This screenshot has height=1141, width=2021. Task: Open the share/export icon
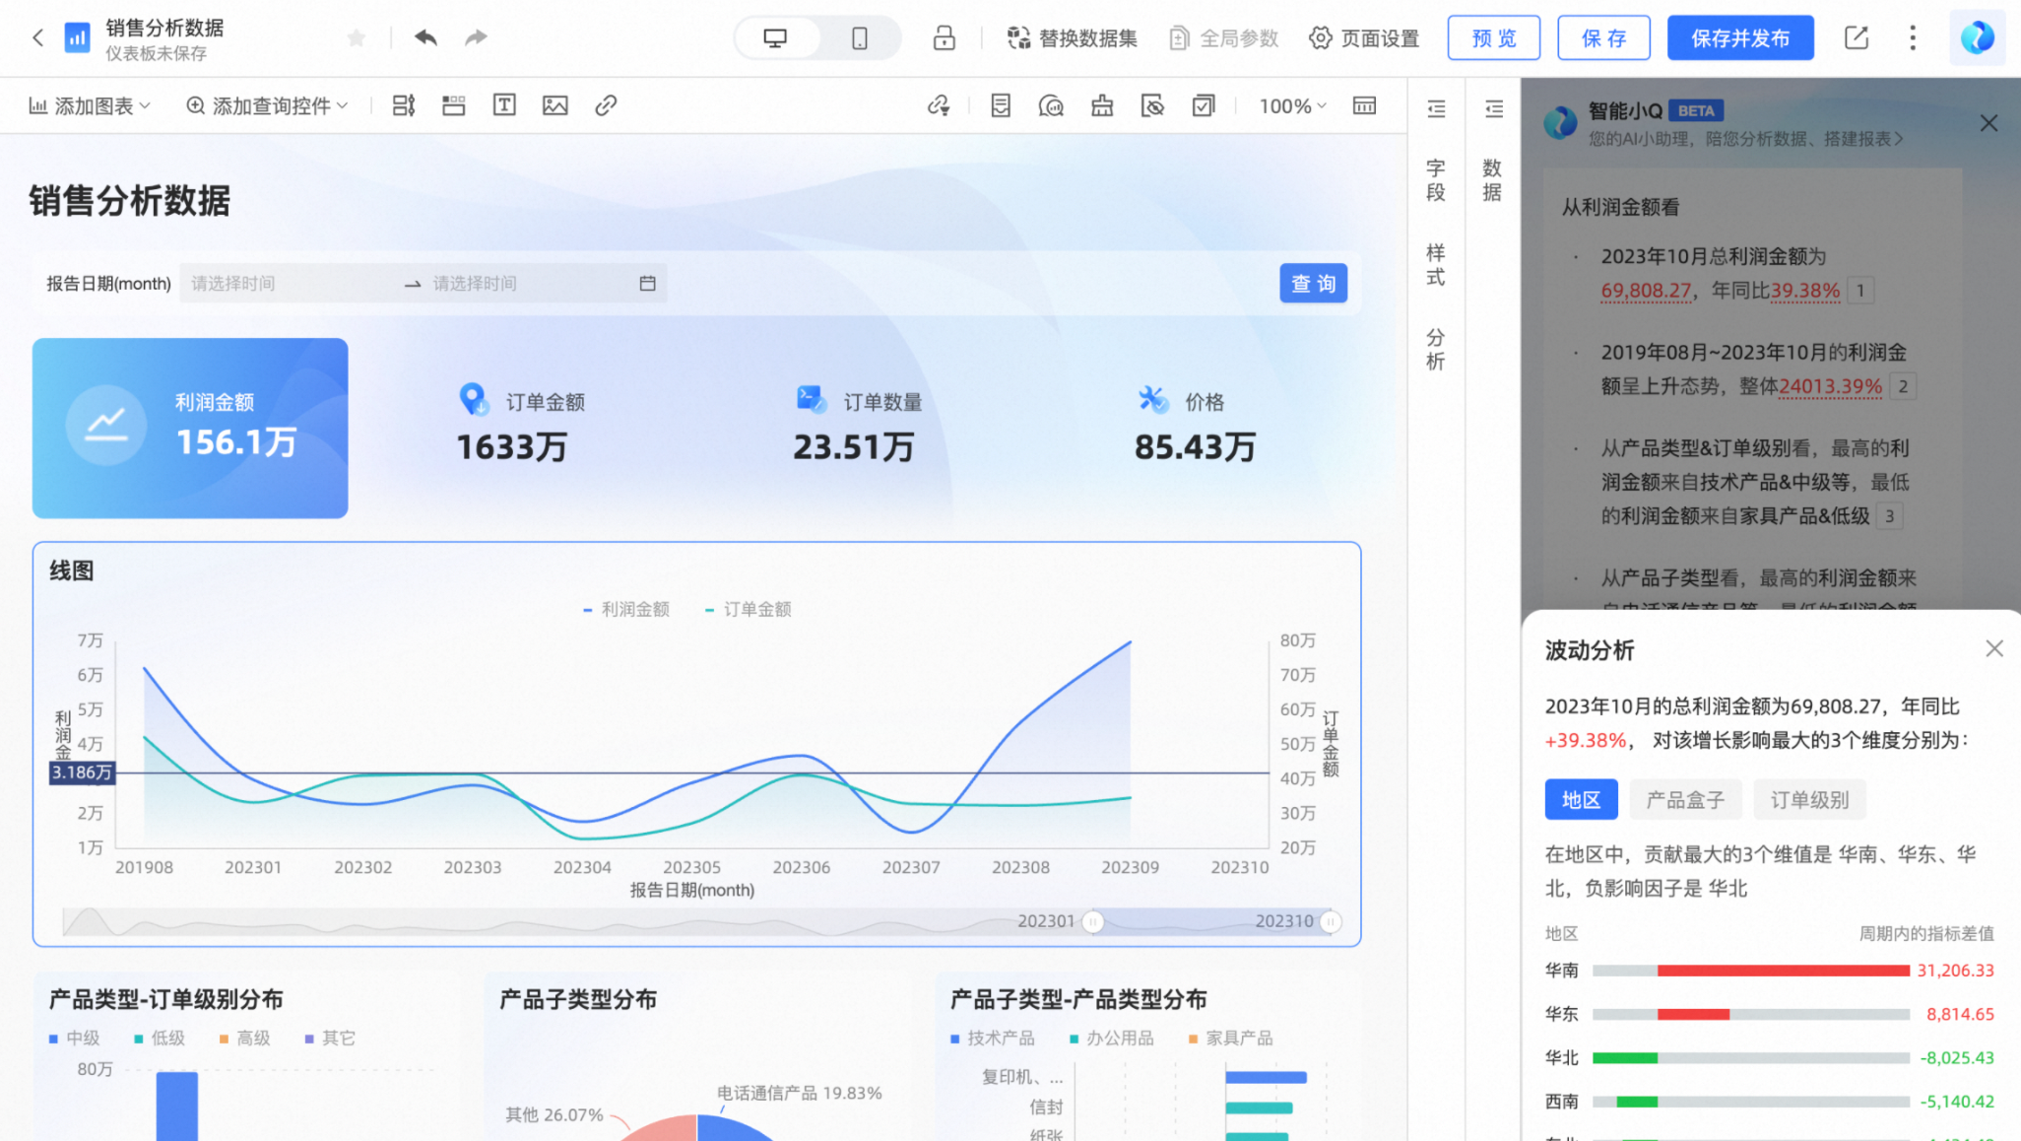pos(1856,37)
